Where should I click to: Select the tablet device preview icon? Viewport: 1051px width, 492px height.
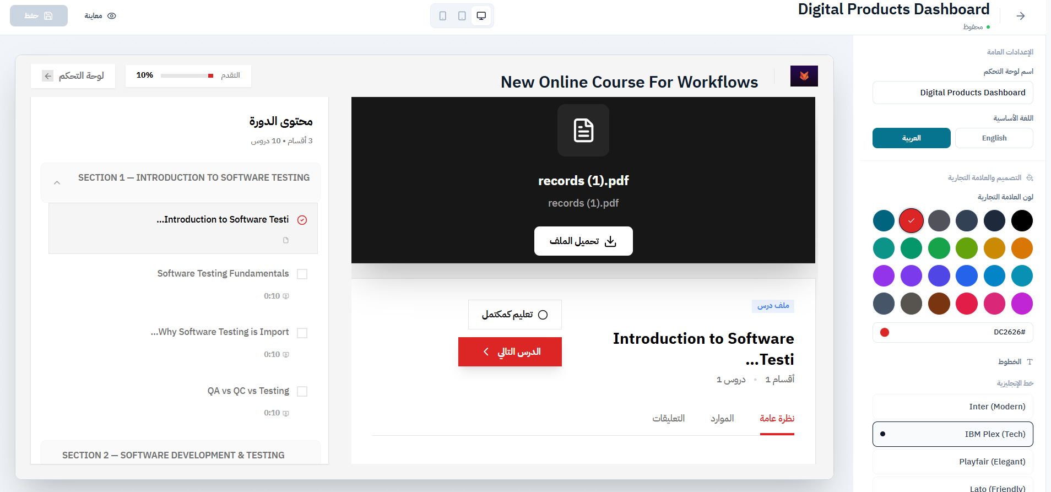coord(462,16)
